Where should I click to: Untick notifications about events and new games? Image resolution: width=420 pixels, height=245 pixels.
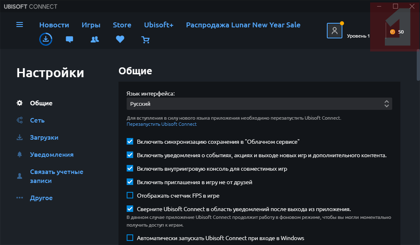[130, 155]
